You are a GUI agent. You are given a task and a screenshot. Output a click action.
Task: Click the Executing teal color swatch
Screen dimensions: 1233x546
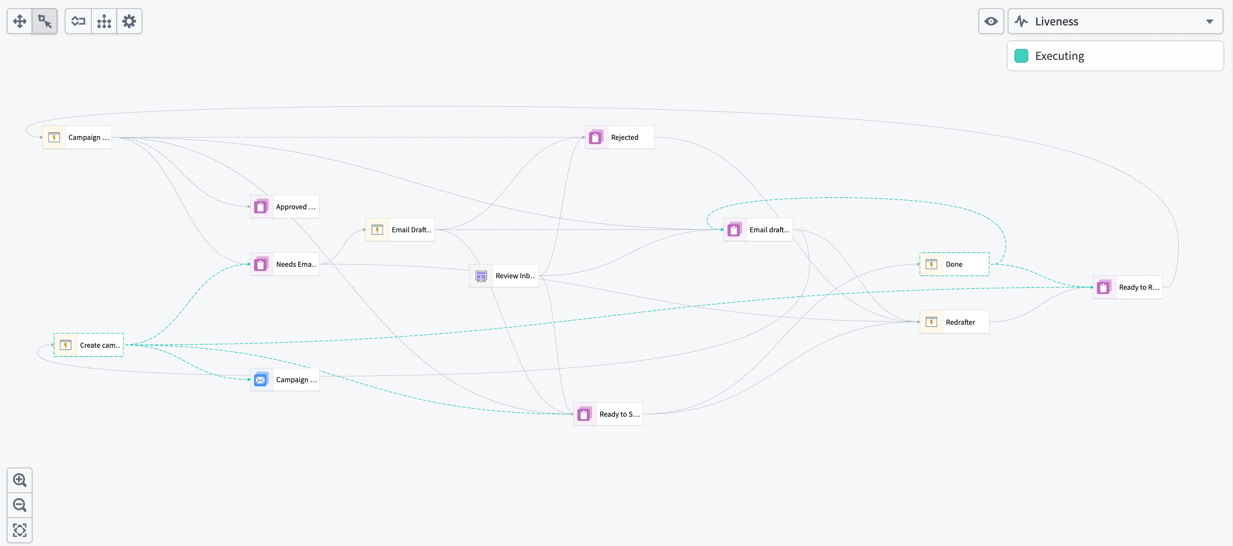click(x=1021, y=56)
